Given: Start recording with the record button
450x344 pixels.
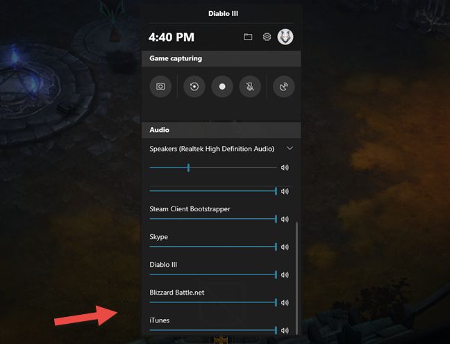Looking at the screenshot, I should [x=222, y=86].
